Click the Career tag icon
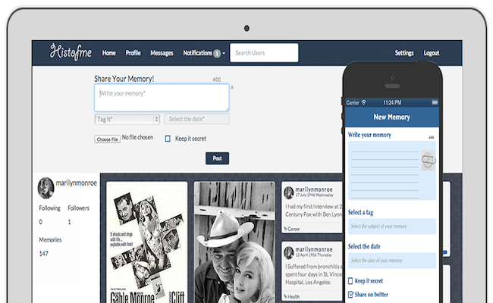Viewport: 493px width, 303px height. tap(285, 229)
